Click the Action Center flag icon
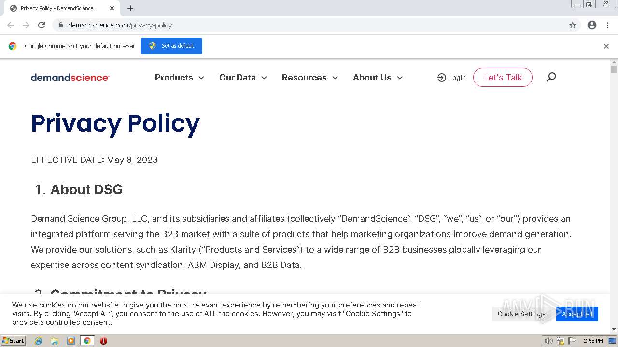The width and height of the screenshot is (618, 347). 572,341
